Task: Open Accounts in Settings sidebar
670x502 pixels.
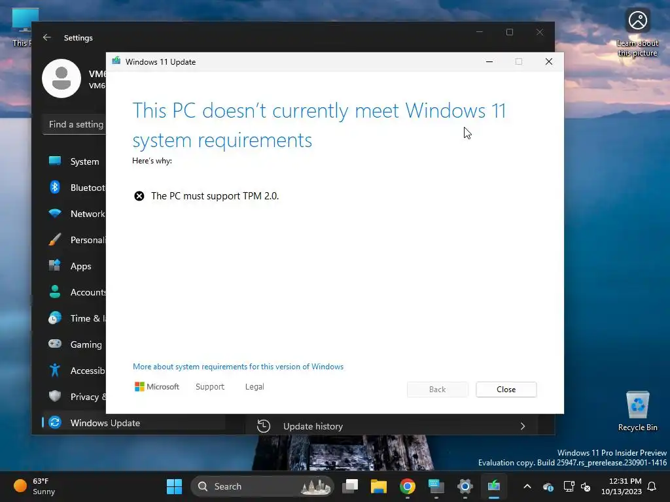Action: point(75,292)
